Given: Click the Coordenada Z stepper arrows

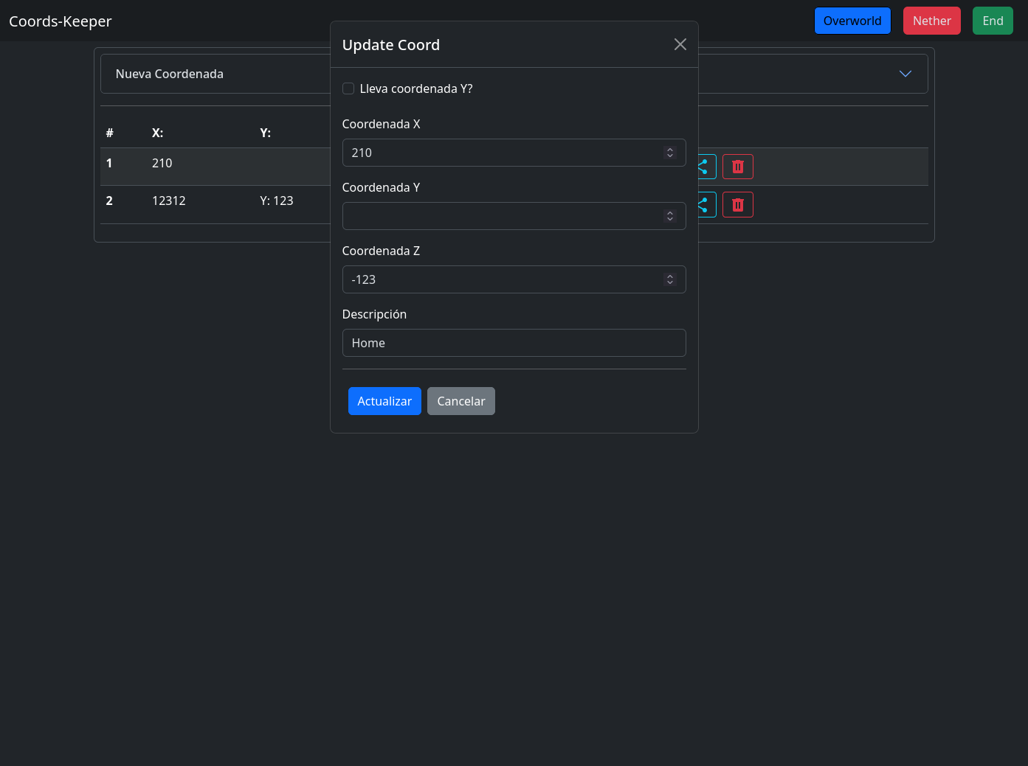Looking at the screenshot, I should tap(670, 279).
